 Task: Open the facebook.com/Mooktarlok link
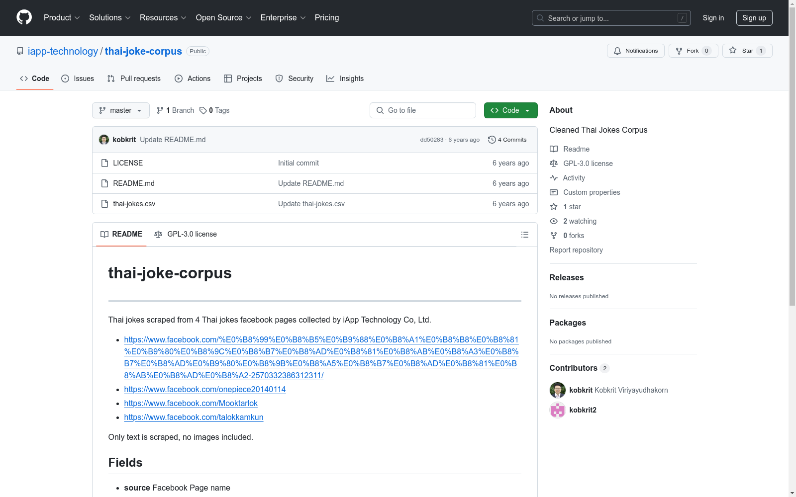[x=191, y=404]
